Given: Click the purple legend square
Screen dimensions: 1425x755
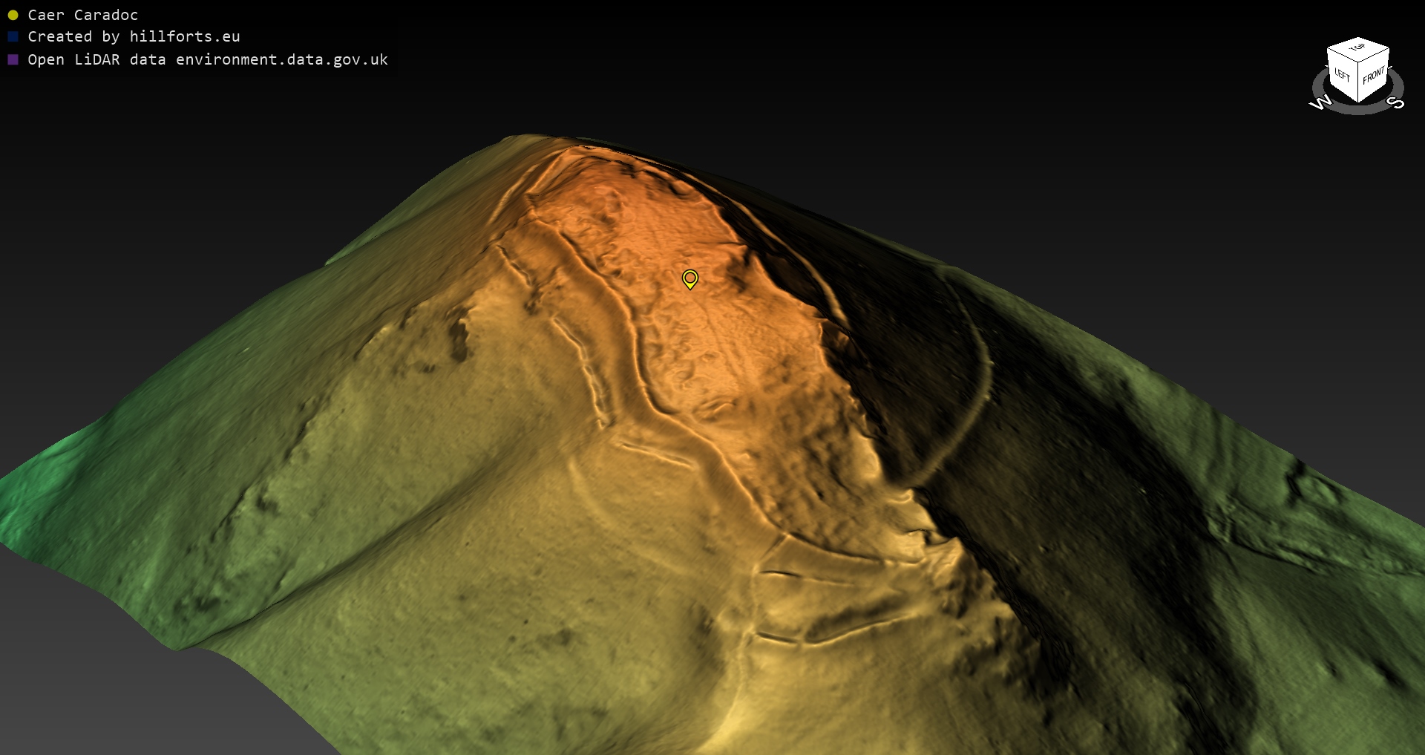Looking at the screenshot, I should coord(13,59).
